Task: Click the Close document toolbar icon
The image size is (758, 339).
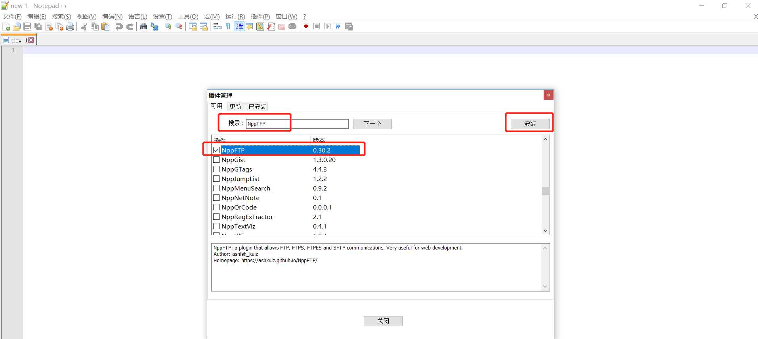Action: point(49,27)
